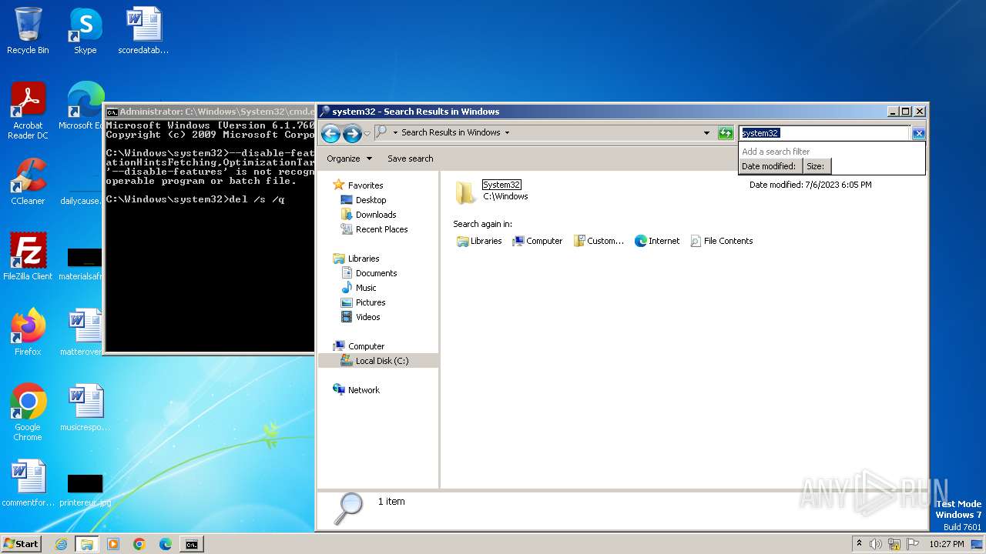Search again in Custom location
Screen dimensions: 986x554
click(599, 241)
